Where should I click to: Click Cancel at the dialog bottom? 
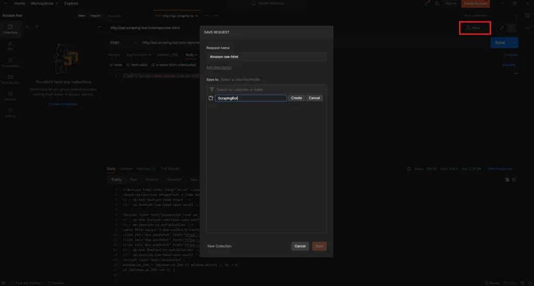coord(300,246)
